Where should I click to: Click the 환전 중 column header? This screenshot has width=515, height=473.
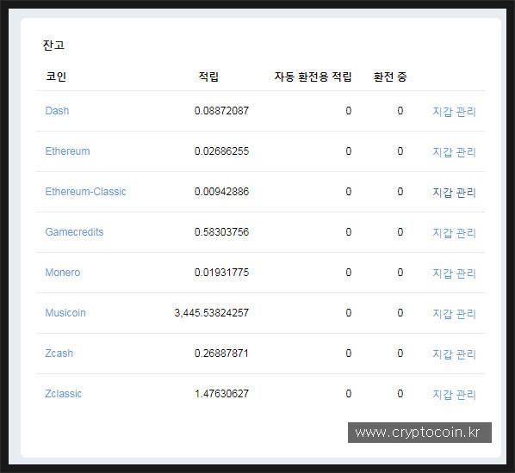click(x=390, y=77)
